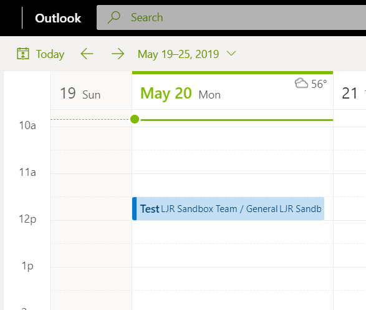This screenshot has width=366, height=310.
Task: Click the cloudy weather icon
Action: [x=301, y=83]
